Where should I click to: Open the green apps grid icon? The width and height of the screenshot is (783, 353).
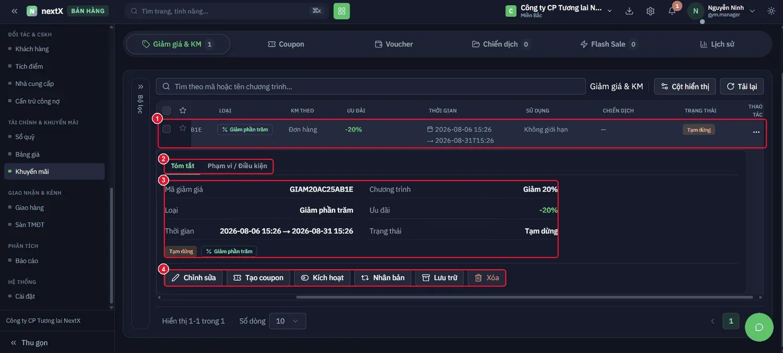[x=342, y=11]
